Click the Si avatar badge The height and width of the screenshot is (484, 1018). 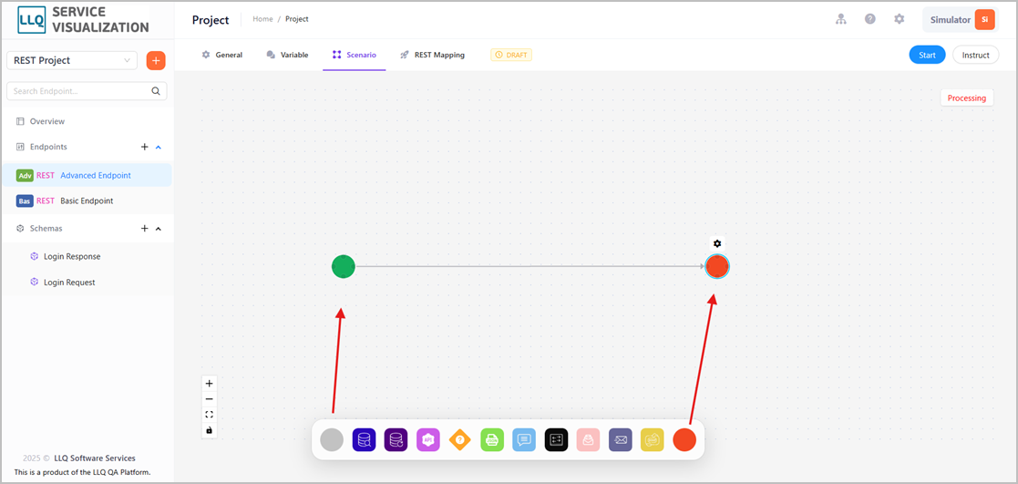[x=985, y=19]
